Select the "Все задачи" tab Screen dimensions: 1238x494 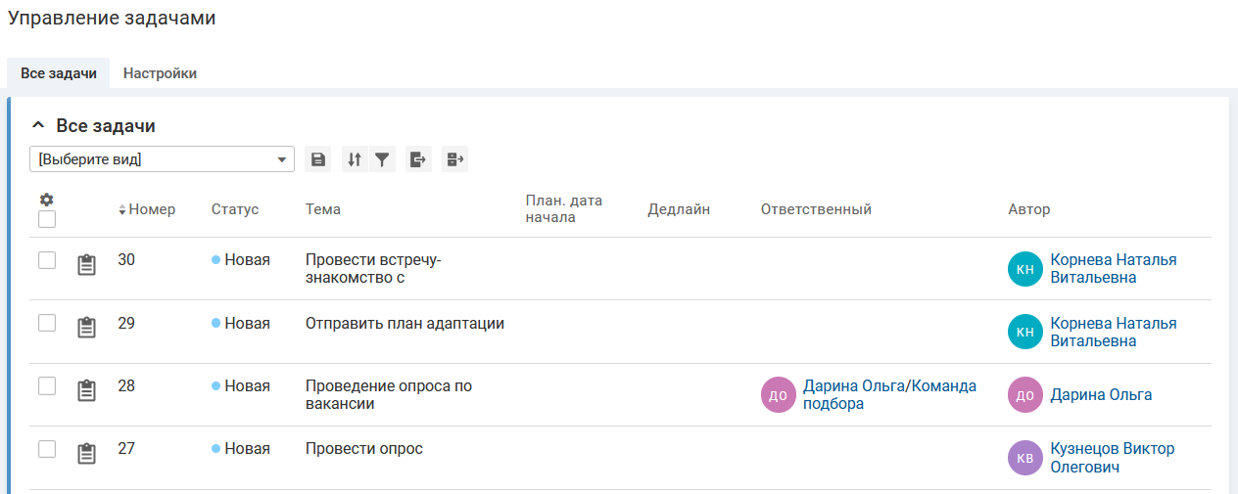point(59,73)
